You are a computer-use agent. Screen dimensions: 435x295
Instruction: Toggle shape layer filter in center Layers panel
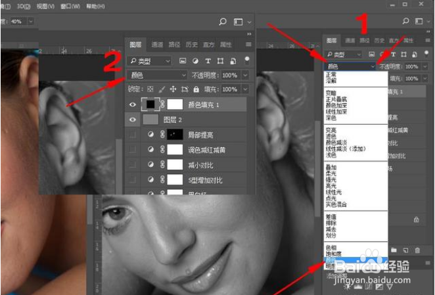[220, 61]
